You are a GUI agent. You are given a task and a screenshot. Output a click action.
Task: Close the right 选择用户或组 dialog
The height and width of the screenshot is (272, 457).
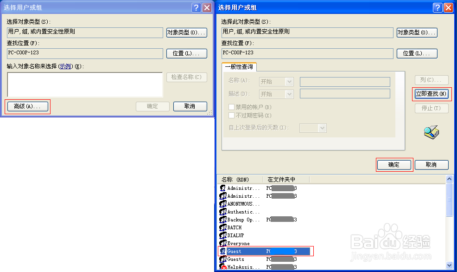(x=448, y=7)
